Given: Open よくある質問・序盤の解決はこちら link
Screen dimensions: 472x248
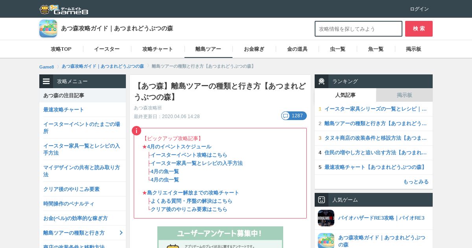Looking at the screenshot, I should pyautogui.click(x=192, y=201).
